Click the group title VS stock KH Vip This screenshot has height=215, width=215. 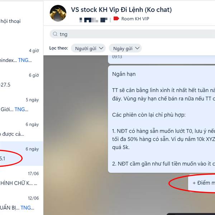(121, 10)
